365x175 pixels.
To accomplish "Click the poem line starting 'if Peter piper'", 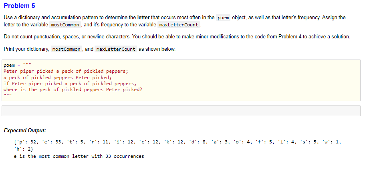I will (x=70, y=84).
